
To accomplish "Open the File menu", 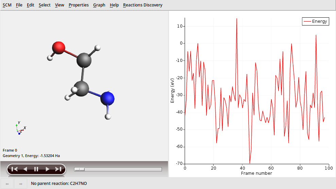I will [19, 5].
